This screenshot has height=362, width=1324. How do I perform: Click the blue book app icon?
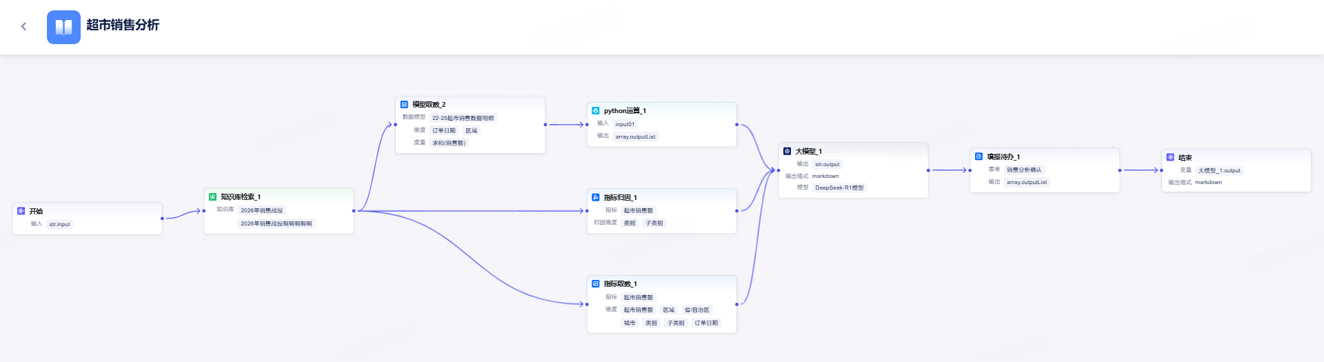(x=63, y=27)
